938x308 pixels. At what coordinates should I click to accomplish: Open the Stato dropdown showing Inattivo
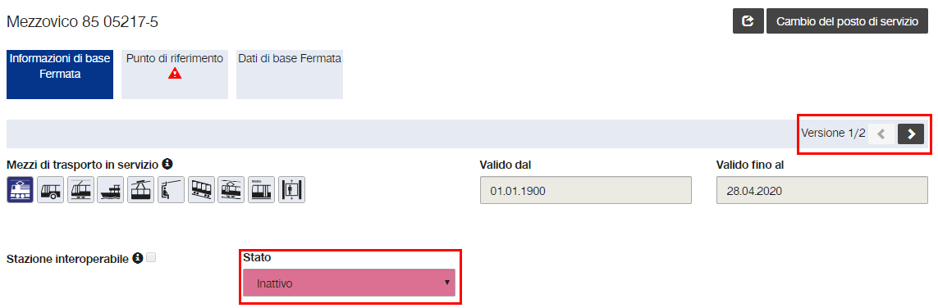[349, 283]
